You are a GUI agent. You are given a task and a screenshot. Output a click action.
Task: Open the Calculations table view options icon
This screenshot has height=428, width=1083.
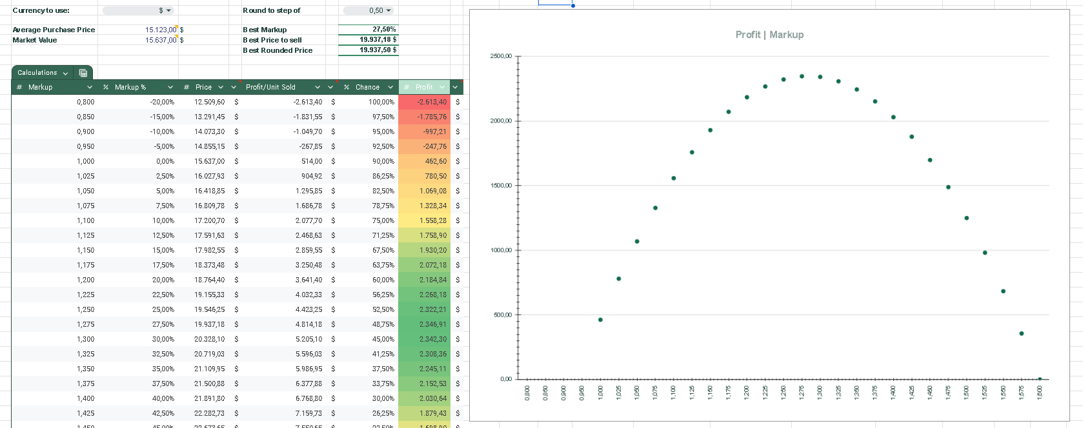(x=83, y=73)
